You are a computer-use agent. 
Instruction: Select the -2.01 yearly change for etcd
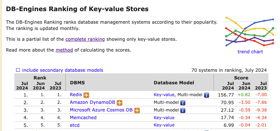coord(261,125)
